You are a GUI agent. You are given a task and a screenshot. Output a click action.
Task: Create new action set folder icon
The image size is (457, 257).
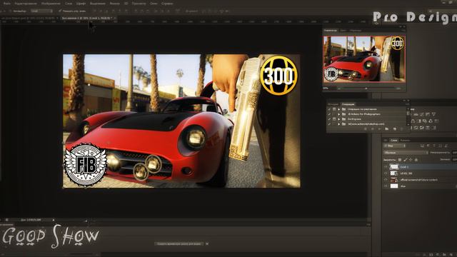(387, 128)
